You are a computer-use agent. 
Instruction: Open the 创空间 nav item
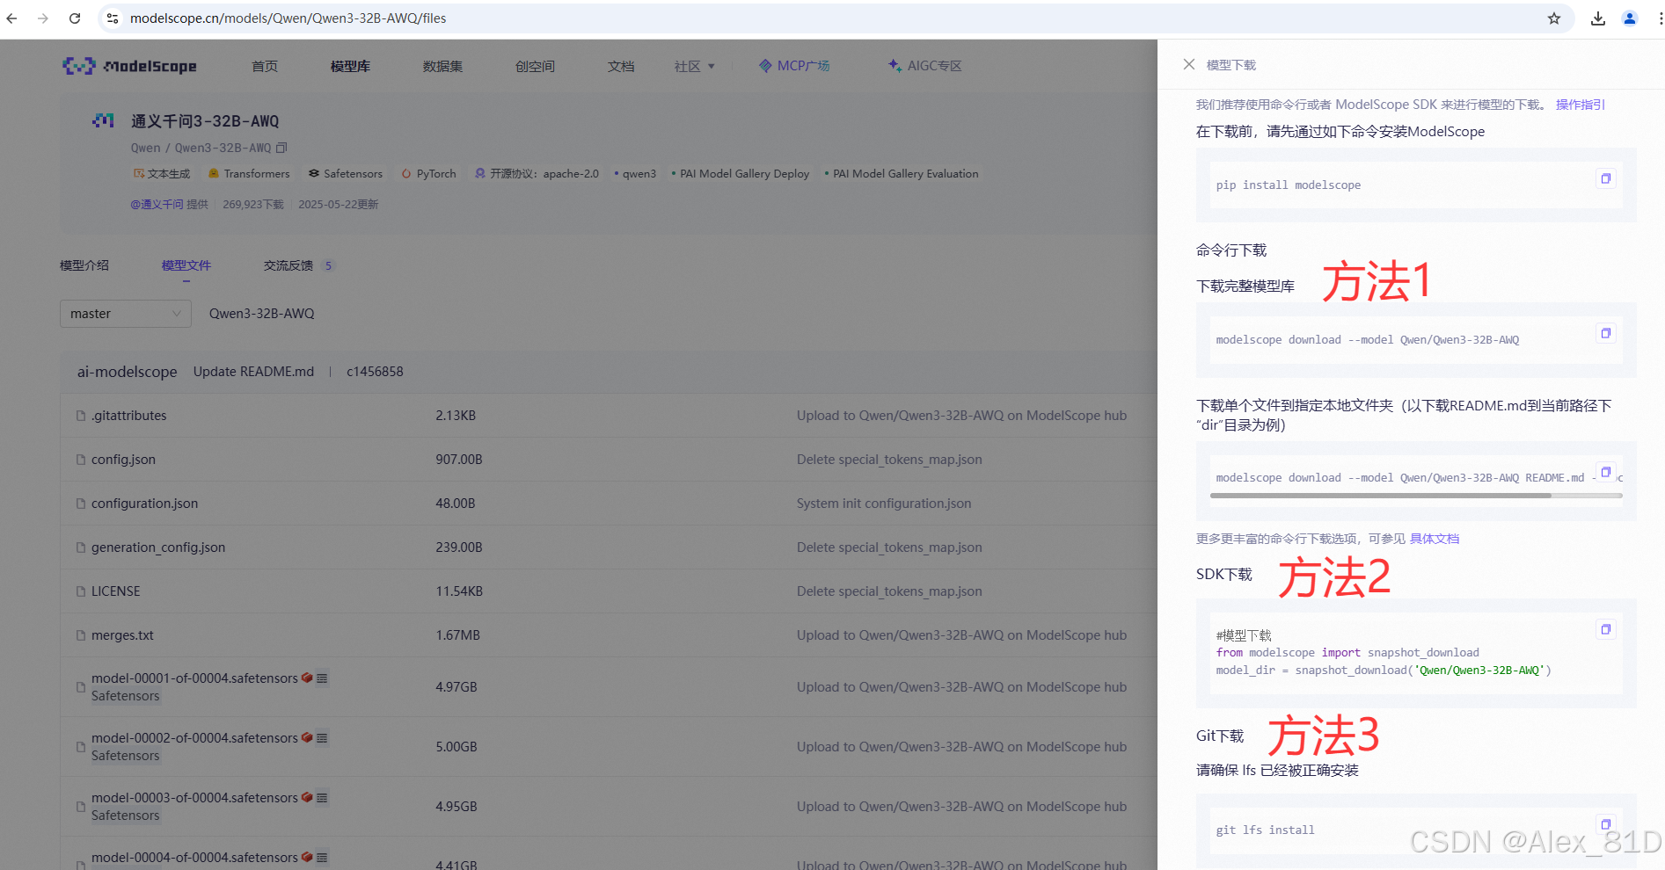pyautogui.click(x=535, y=66)
